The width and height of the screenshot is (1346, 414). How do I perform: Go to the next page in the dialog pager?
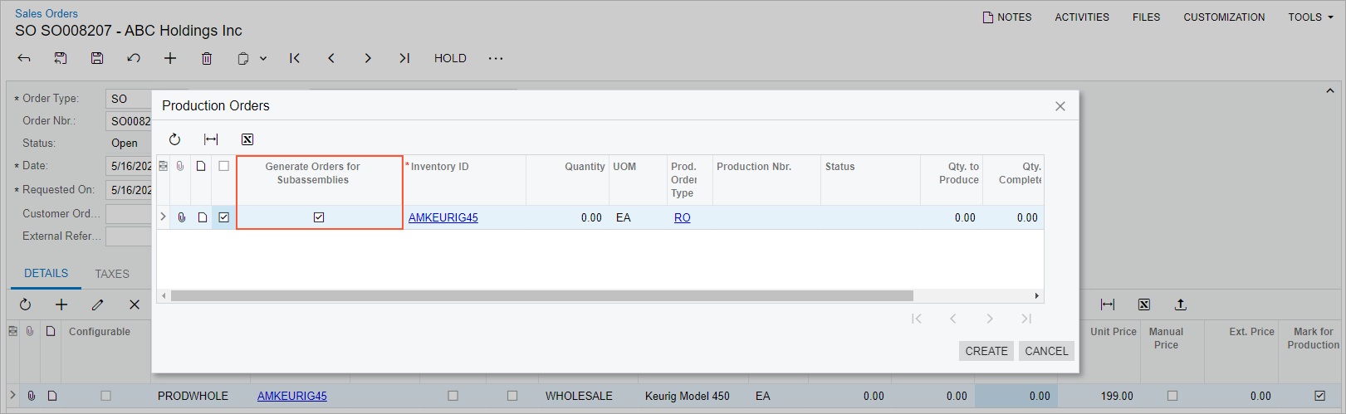point(990,319)
